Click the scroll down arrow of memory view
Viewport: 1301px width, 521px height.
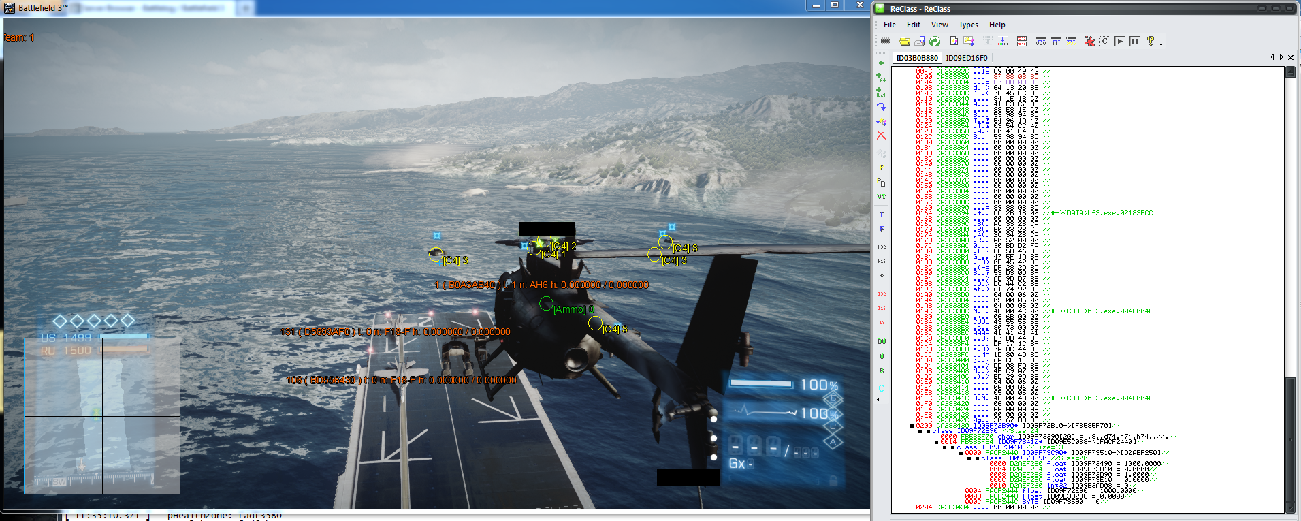(1289, 507)
